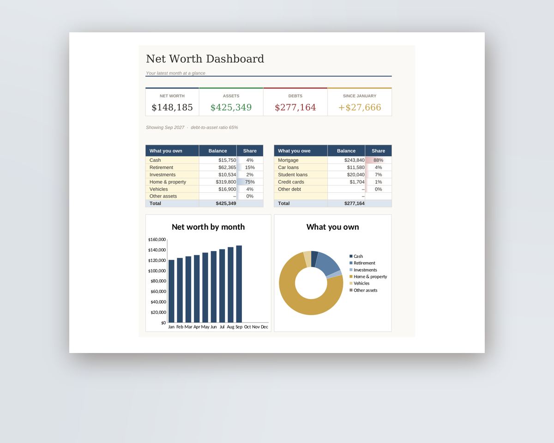Click the $277,164 total in the debts table
Screen dimensions: 554x443
coord(346,204)
